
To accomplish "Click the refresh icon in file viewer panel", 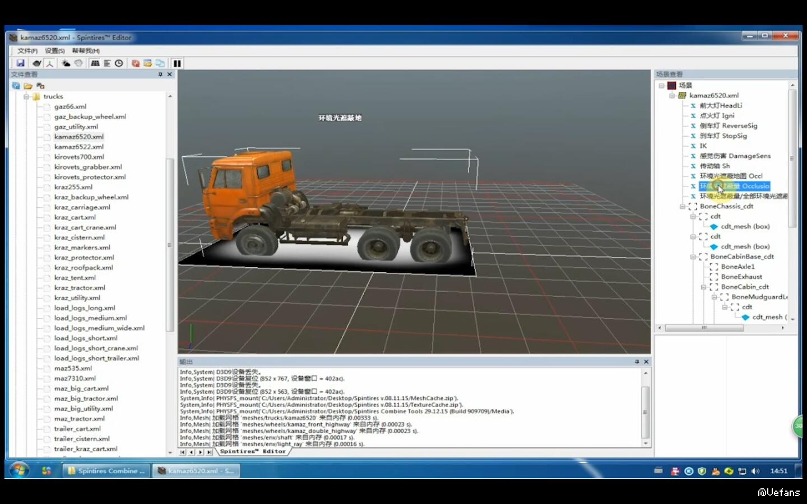I will point(16,86).
